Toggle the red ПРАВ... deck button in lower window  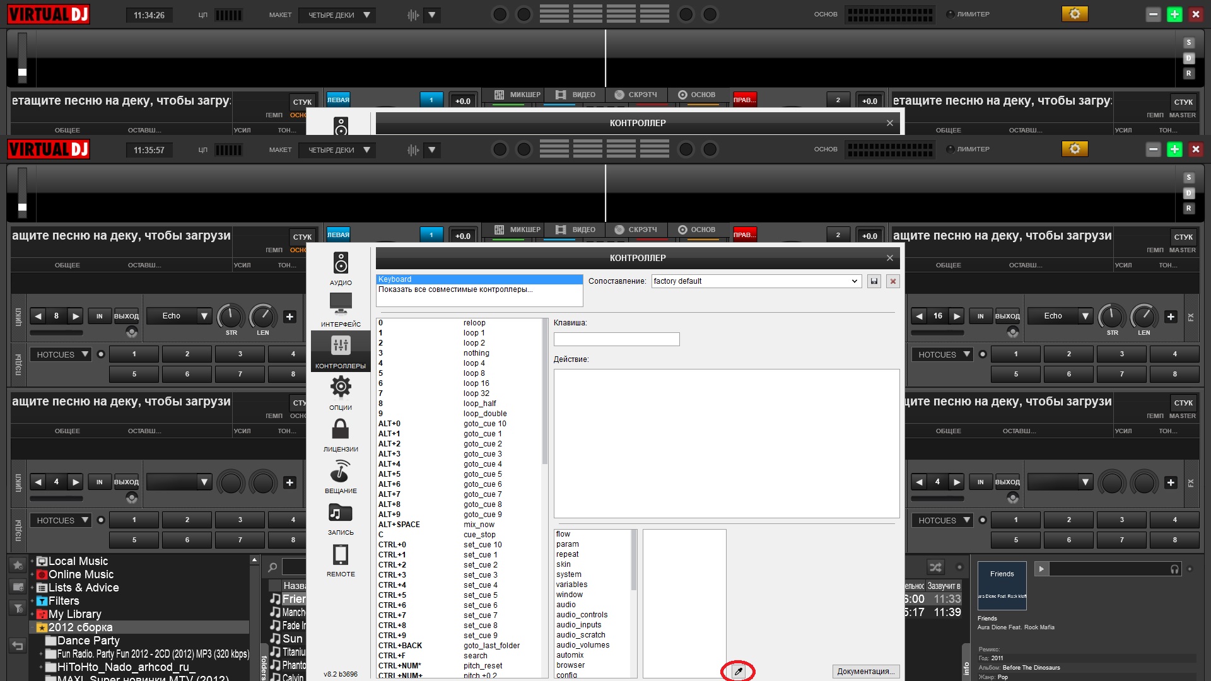pos(744,235)
